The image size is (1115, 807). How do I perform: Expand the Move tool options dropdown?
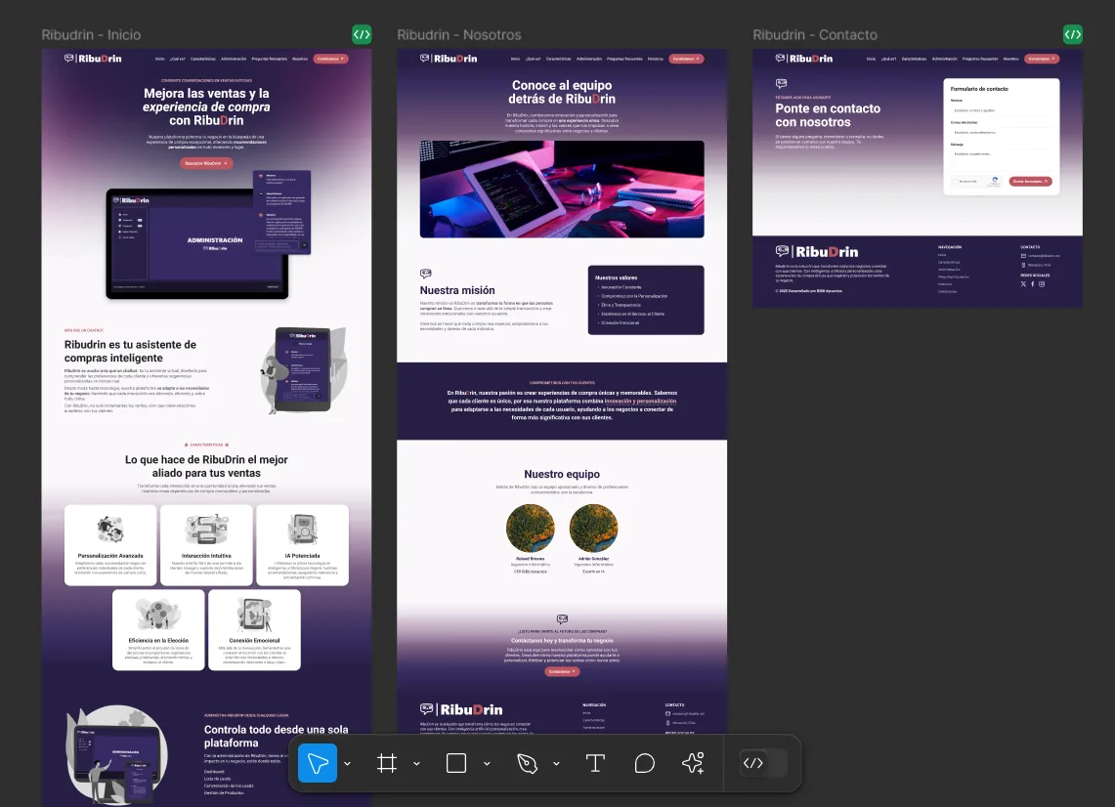click(x=347, y=763)
